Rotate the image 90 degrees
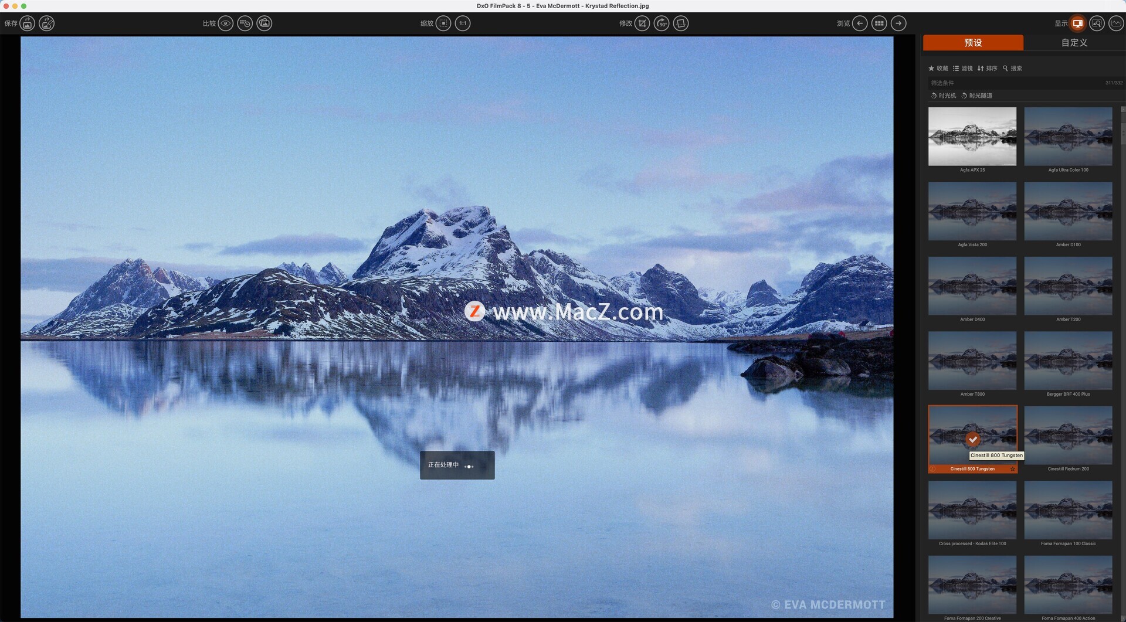This screenshot has width=1126, height=622. click(x=662, y=23)
